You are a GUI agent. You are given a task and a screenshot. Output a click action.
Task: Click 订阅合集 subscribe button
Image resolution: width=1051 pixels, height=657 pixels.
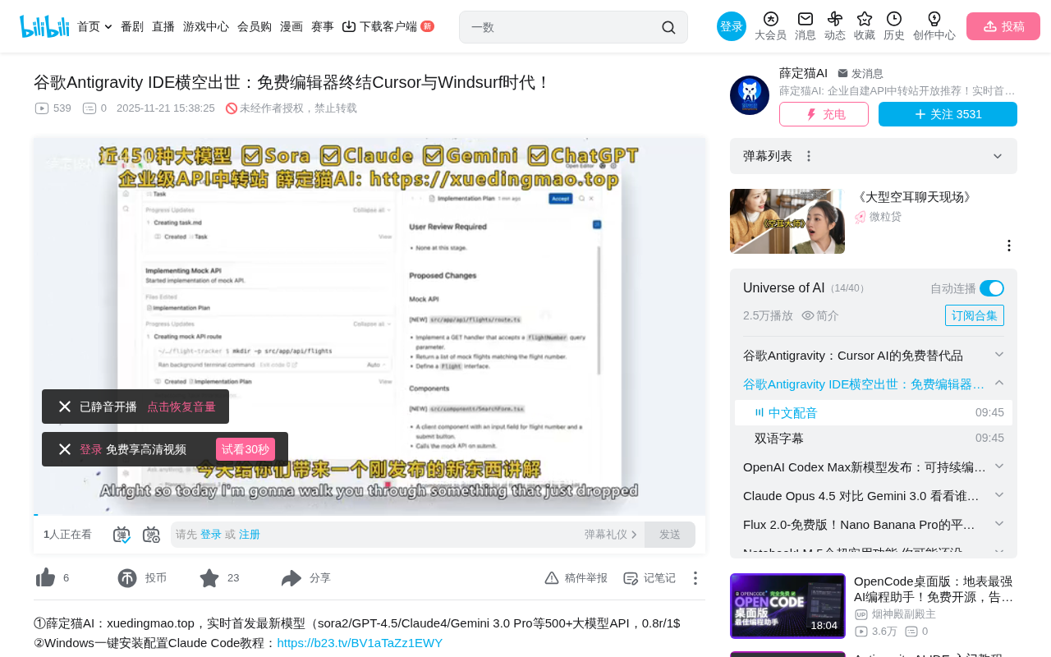(975, 315)
